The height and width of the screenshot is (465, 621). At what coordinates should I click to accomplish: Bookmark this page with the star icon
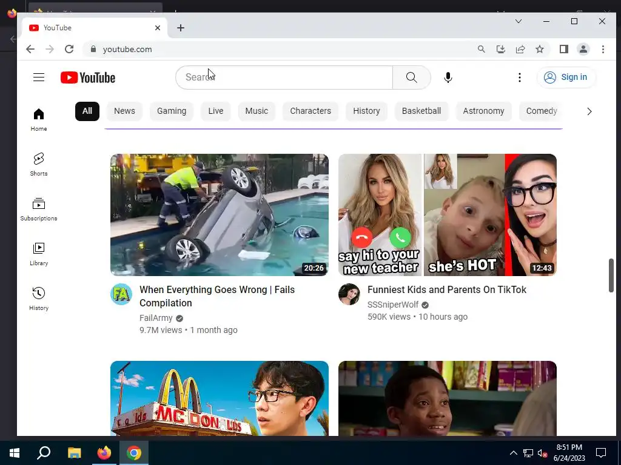coord(539,49)
